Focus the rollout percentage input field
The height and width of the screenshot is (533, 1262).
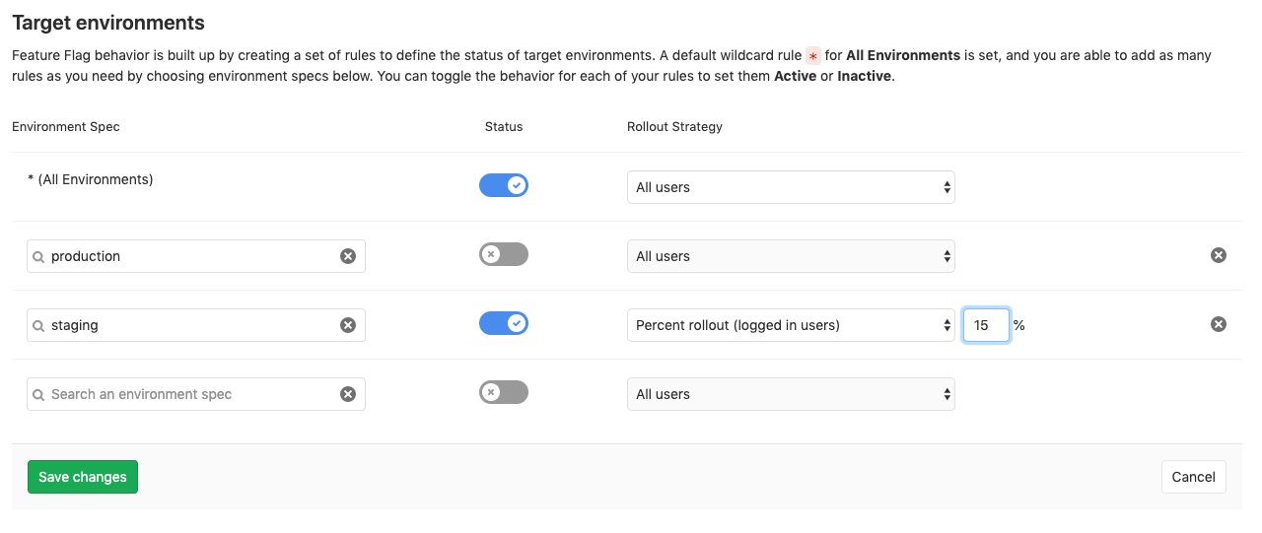[x=986, y=325]
